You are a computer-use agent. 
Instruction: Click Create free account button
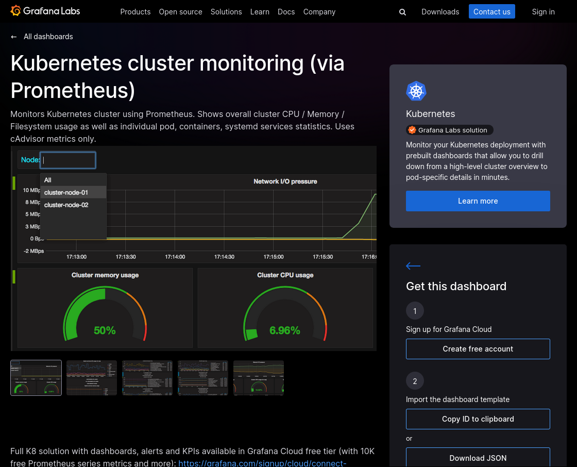coord(478,349)
